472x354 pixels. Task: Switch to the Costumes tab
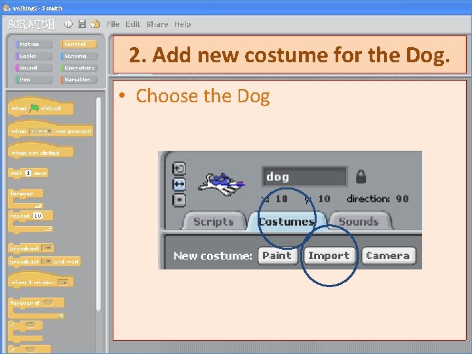coord(286,222)
